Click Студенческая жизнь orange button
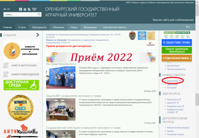199x138 pixels. (177, 58)
